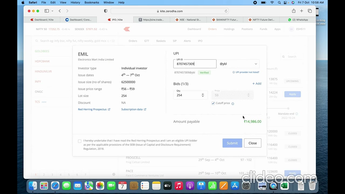Select ONGC in the marketwatch list

tap(39, 92)
